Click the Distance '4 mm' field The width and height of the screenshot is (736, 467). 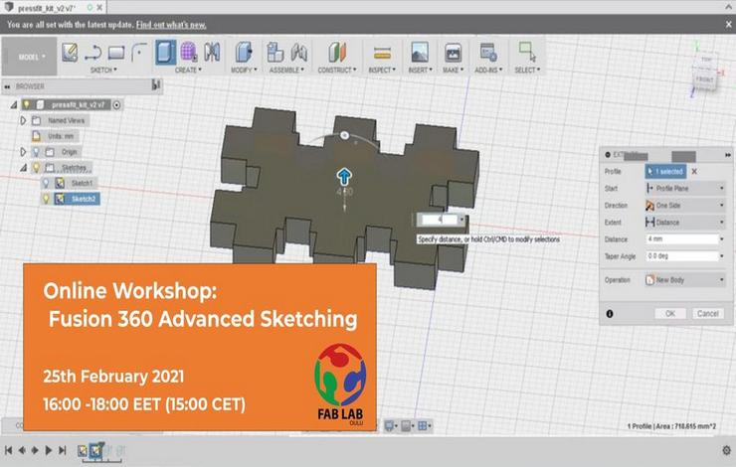[683, 239]
